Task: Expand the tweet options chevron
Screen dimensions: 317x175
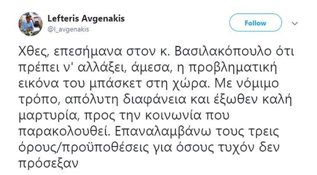Action: click(x=295, y=23)
